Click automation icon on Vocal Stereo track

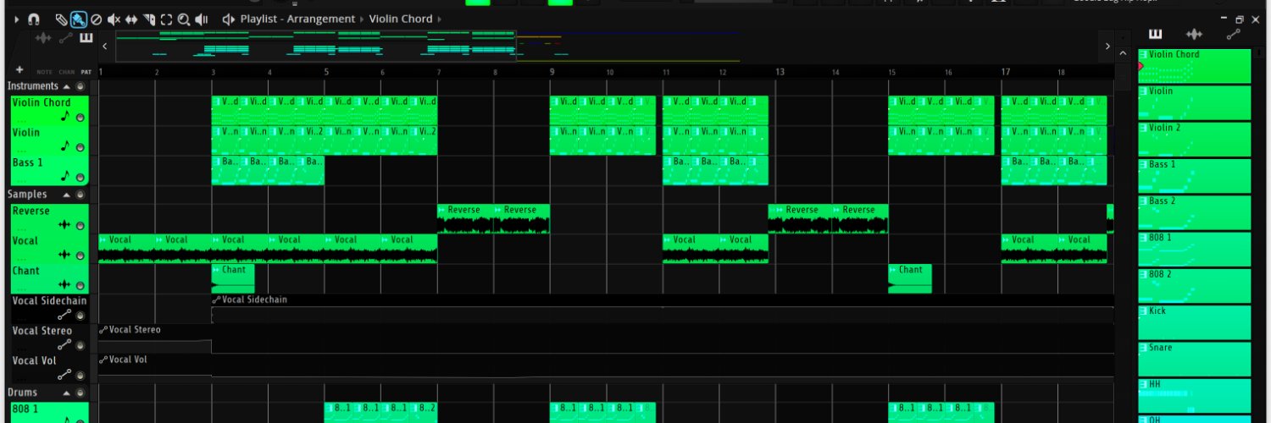point(64,344)
